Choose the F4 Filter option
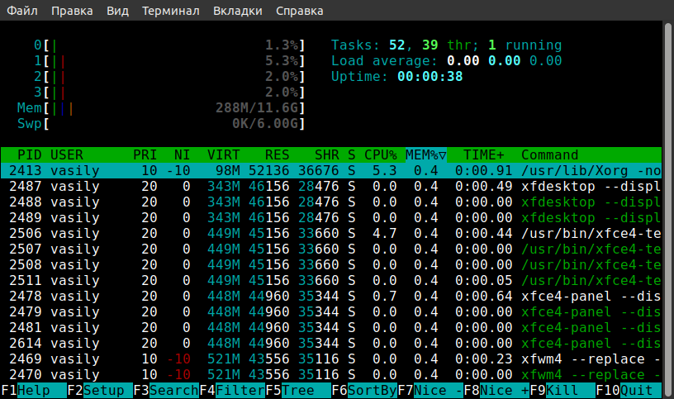 tap(232, 391)
